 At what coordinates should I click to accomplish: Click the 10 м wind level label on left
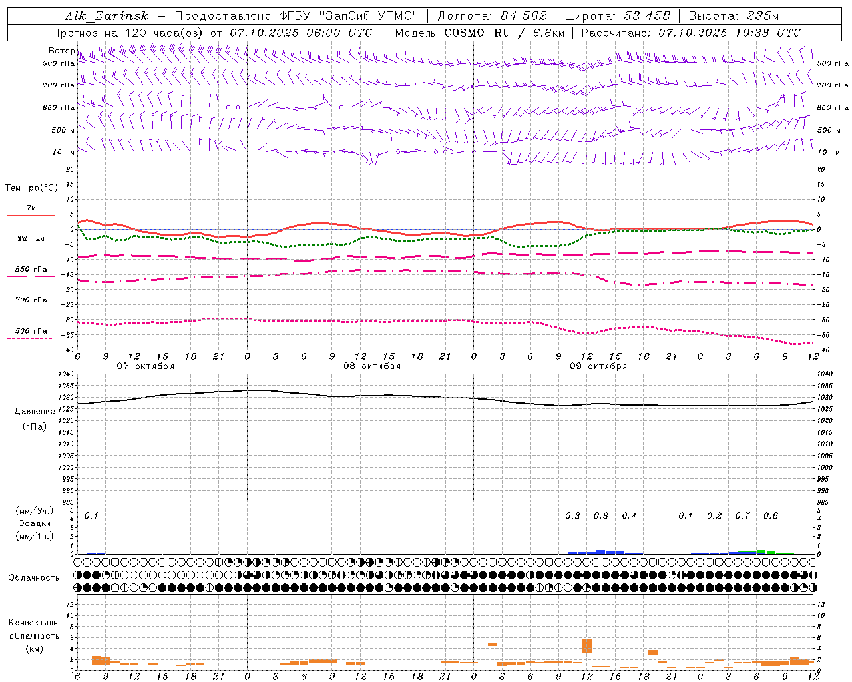[x=64, y=152]
